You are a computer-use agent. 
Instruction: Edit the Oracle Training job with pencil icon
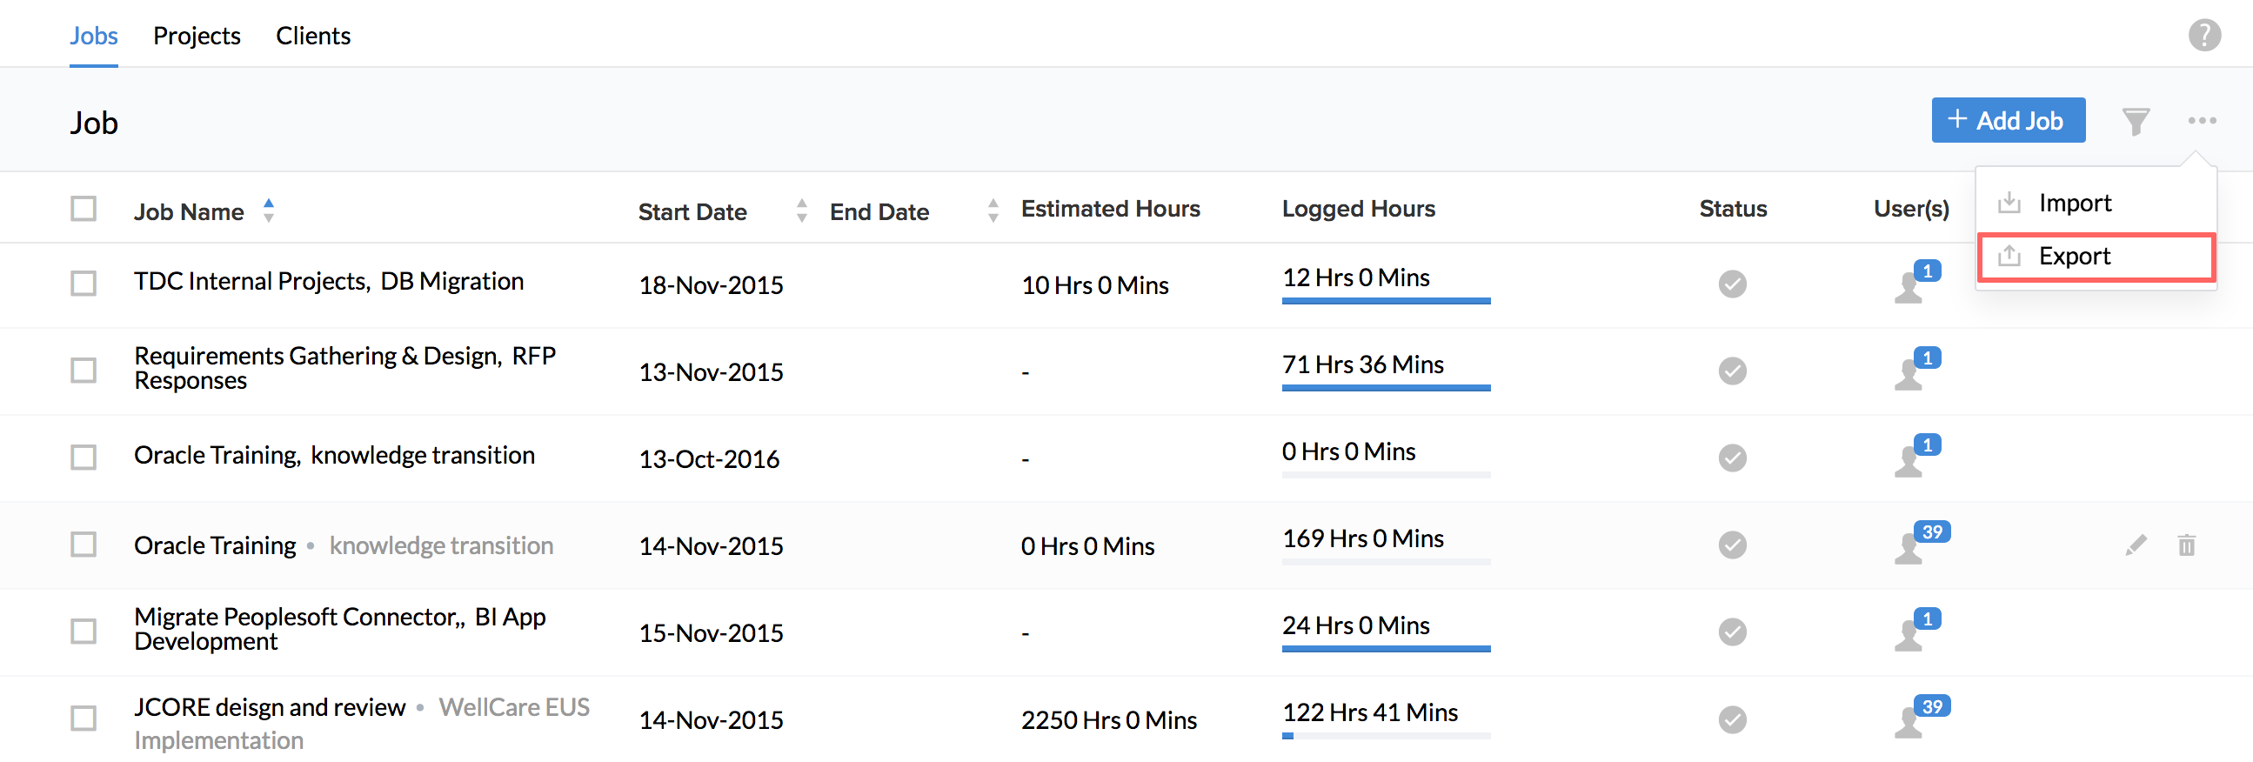[x=2135, y=545]
